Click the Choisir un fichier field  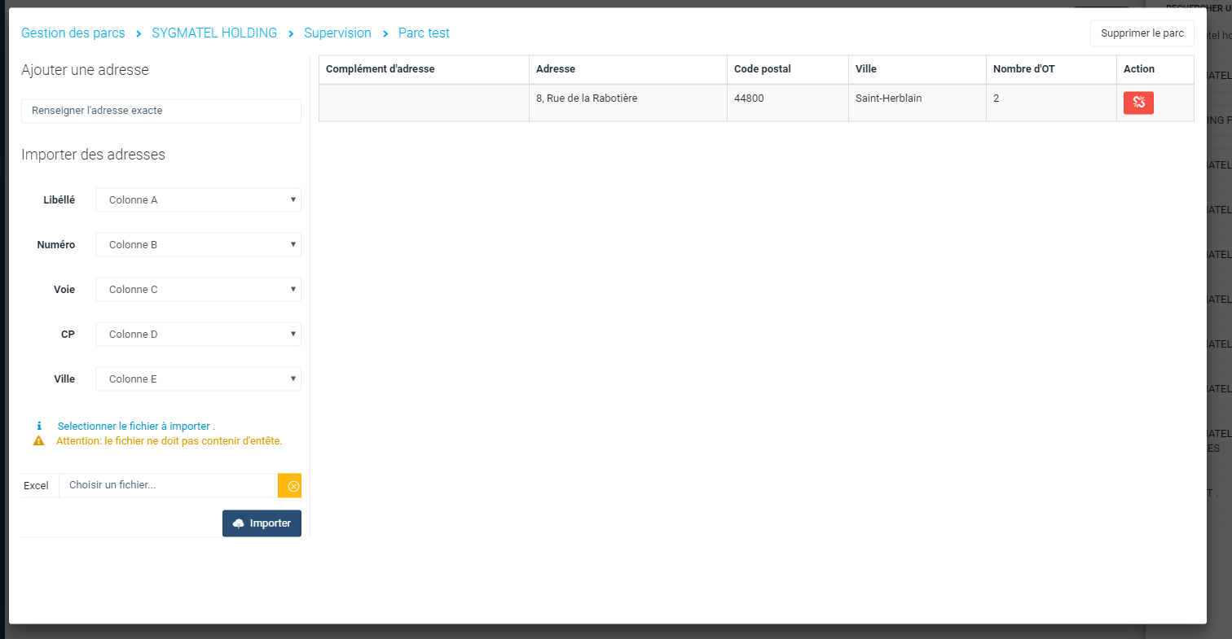[x=168, y=485]
